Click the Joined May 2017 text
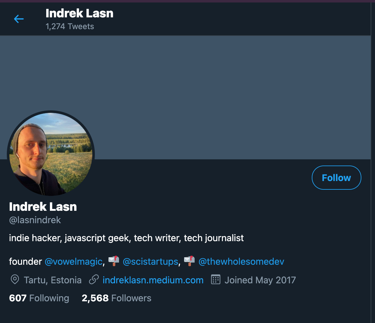 coord(260,280)
